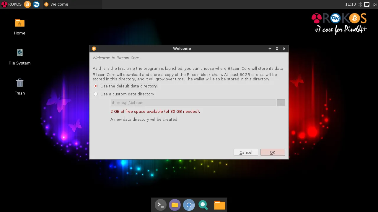Open the orange folder in the dock
Screen dimensions: 378x212
tap(219, 205)
